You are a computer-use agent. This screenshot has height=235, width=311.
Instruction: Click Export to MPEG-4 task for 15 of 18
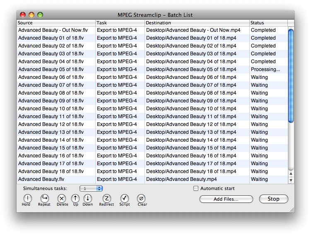[x=117, y=148]
